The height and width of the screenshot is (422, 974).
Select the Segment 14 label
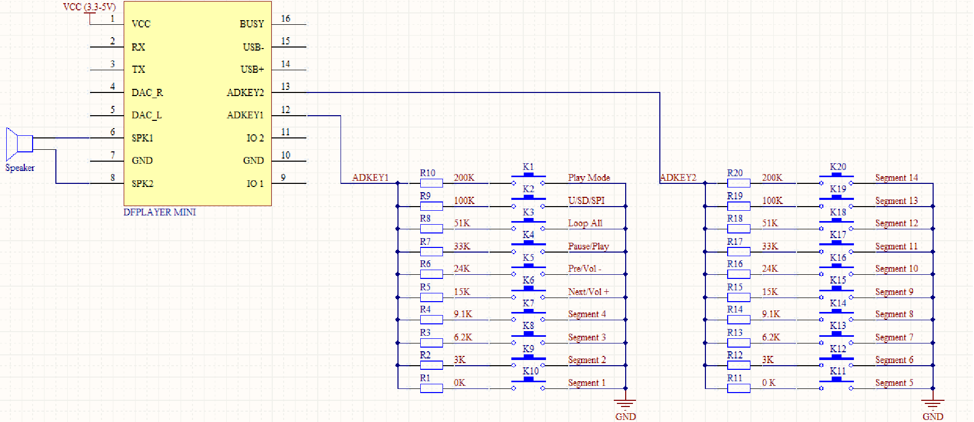coord(896,178)
